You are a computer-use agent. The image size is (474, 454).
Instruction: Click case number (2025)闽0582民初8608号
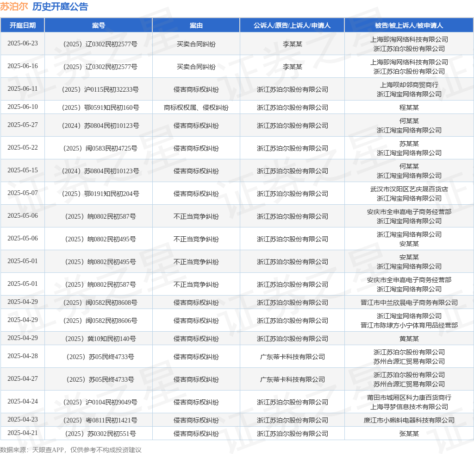[100, 303]
